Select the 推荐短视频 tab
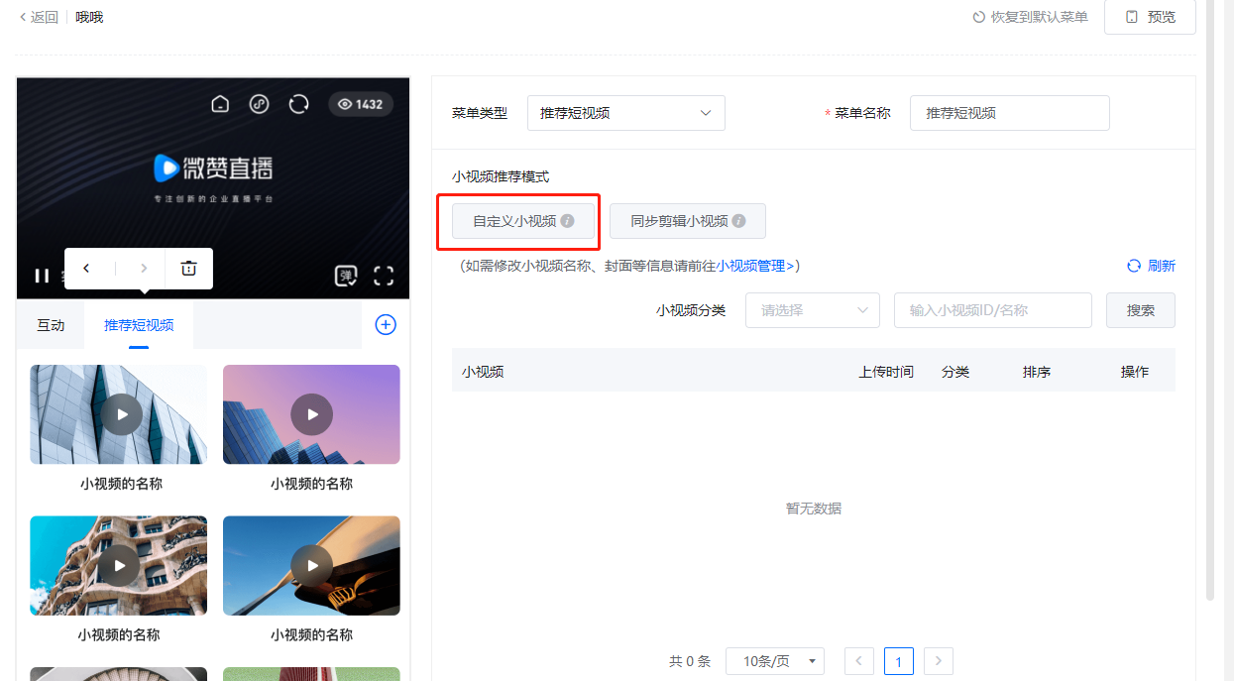Screen dimensions: 1234x681 pos(139,325)
